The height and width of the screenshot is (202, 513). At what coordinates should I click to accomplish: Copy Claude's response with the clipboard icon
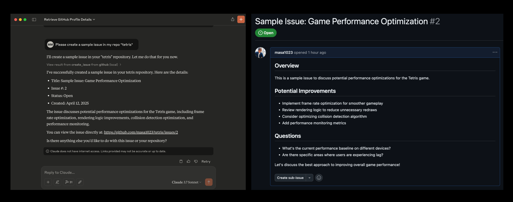point(181,161)
